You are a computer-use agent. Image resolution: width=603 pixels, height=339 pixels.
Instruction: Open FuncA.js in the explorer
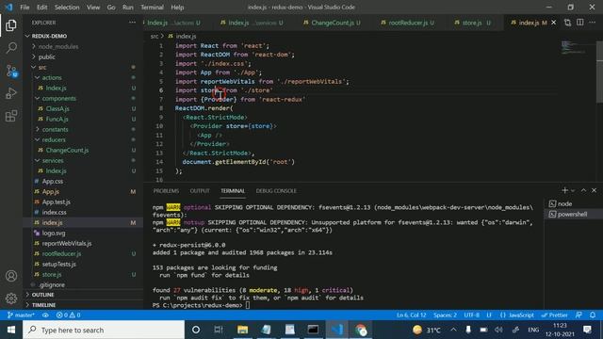point(83,119)
